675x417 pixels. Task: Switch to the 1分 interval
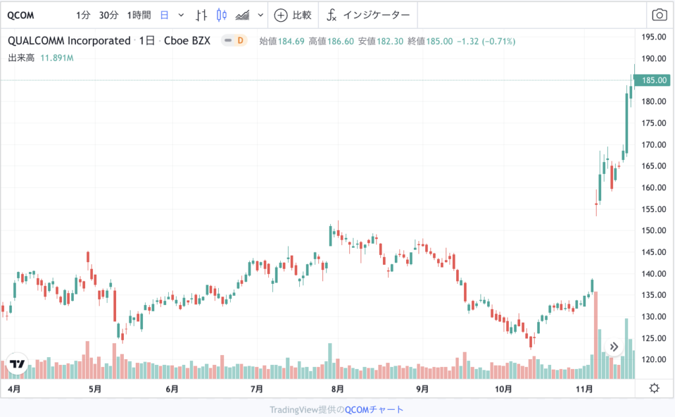83,16
